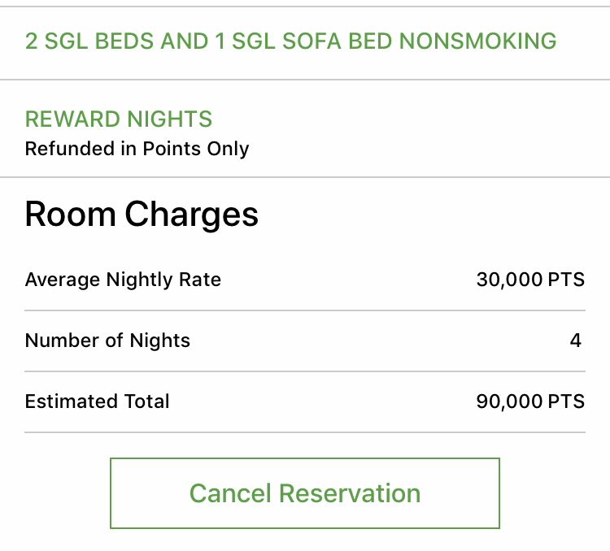Click the nights count value 4
Viewport: 610px width, 551px height.
(x=575, y=341)
